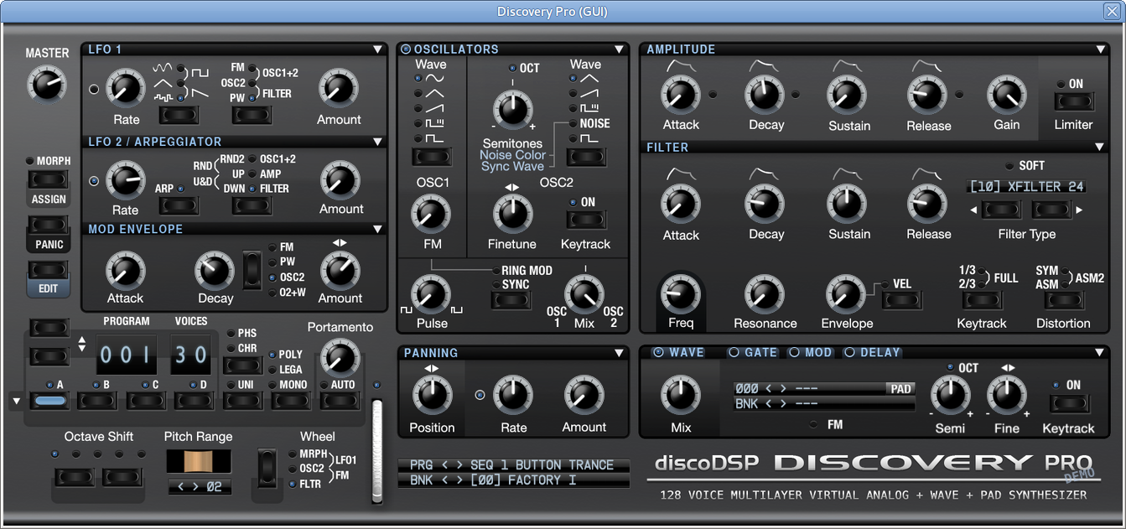Screen dimensions: 1126x529
Task: Click the filter name [10] XFILTER 24
Action: [x=1026, y=187]
